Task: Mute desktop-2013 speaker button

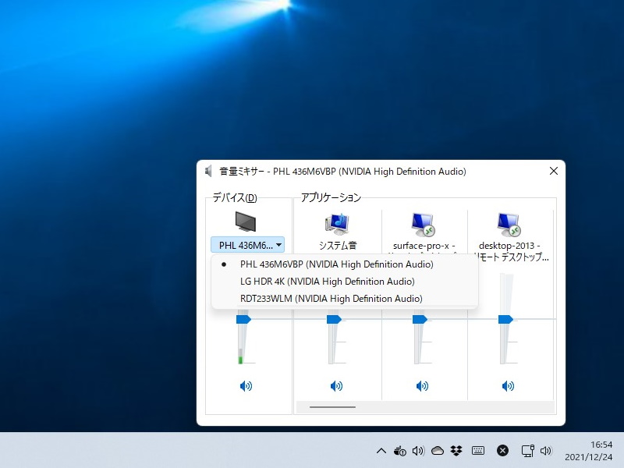Action: point(508,385)
